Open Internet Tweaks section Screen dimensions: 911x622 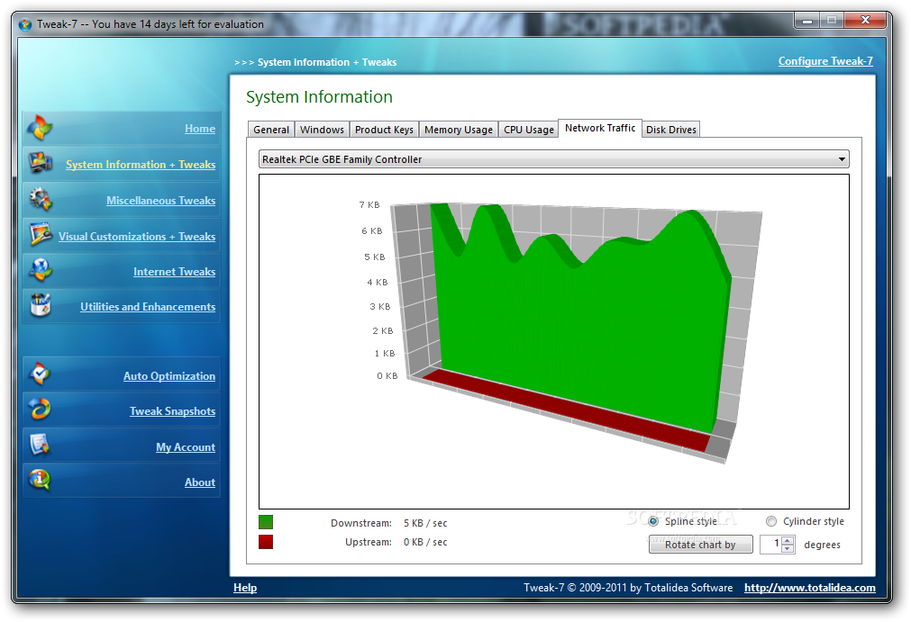pyautogui.click(x=174, y=272)
